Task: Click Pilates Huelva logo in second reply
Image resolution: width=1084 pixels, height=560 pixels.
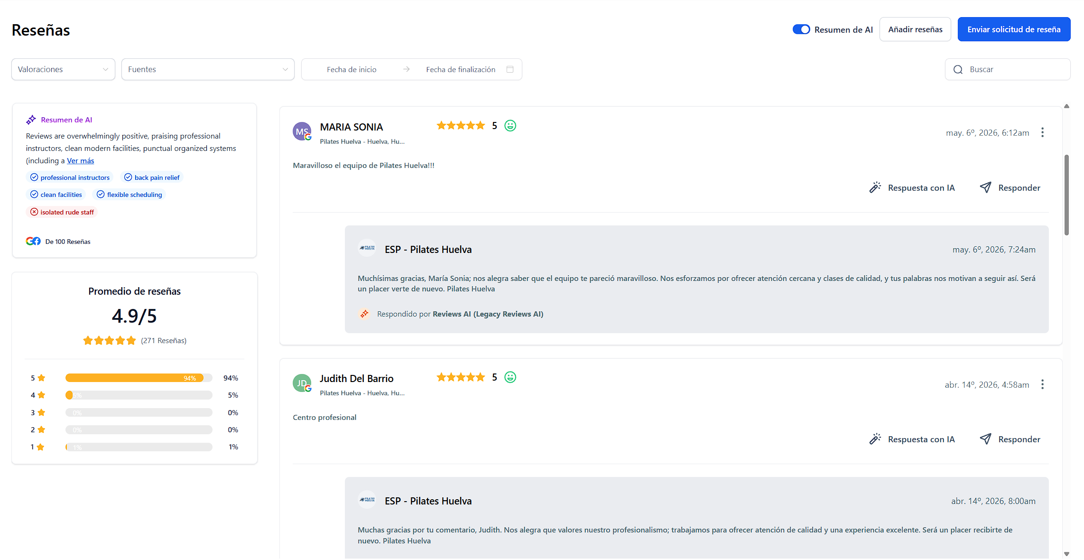Action: click(367, 499)
